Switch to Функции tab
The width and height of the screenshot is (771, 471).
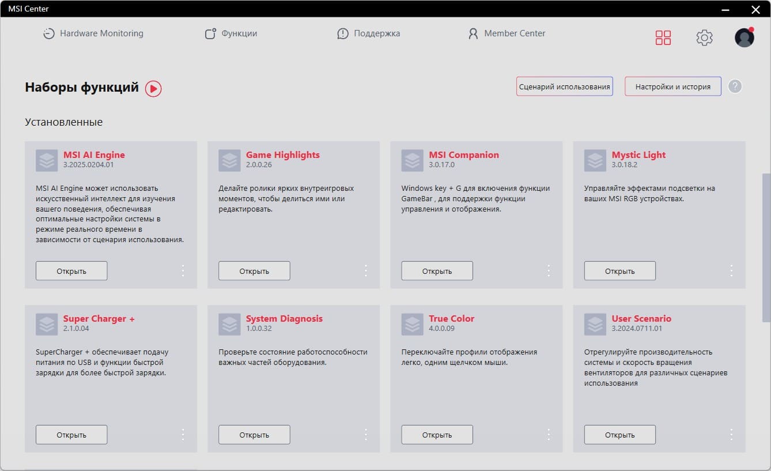pyautogui.click(x=231, y=33)
